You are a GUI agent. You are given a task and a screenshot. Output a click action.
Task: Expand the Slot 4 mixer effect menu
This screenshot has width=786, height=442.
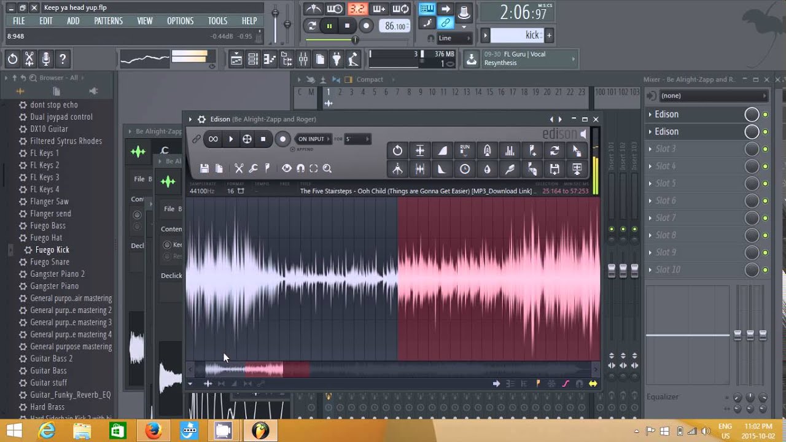point(650,166)
